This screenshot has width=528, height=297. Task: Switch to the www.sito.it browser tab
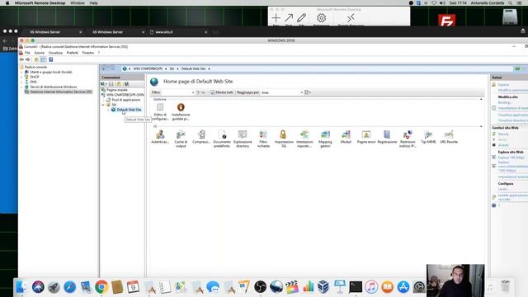[178, 32]
